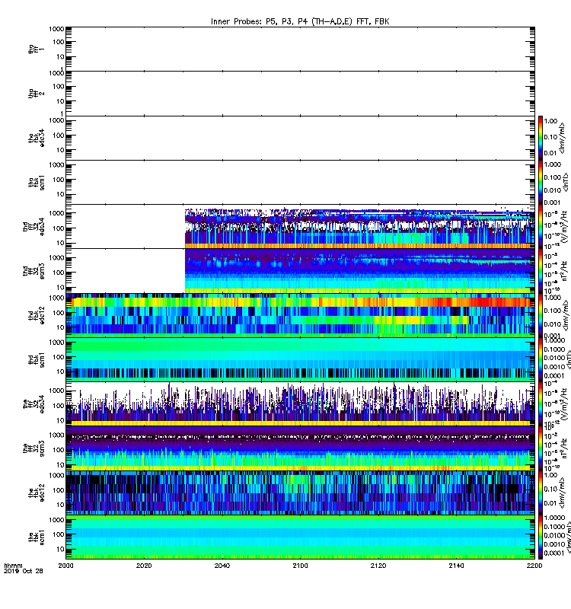
Task: Click the 'thd fff 32 edc34' axis label
Action: pos(33,226)
